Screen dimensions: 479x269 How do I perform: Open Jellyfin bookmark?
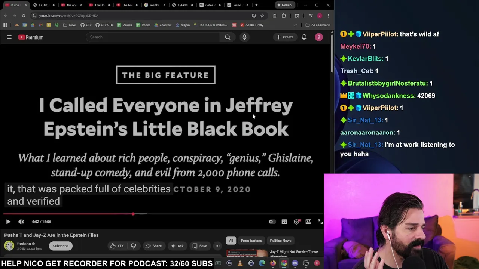tap(182, 25)
